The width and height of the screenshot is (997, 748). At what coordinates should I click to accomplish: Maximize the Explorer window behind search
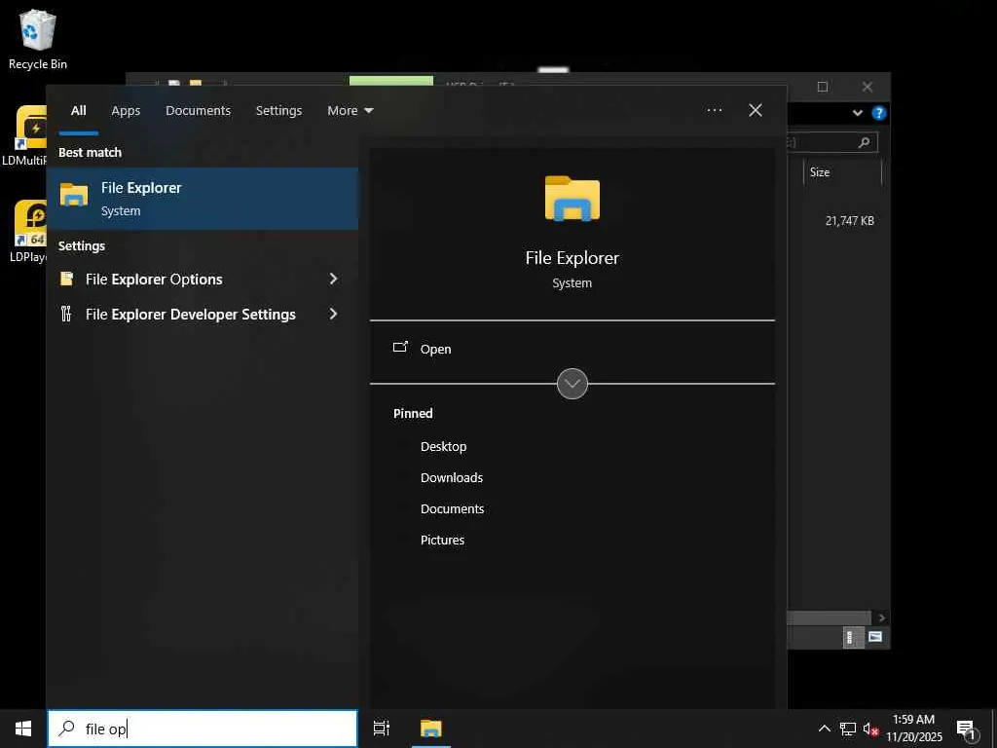click(822, 87)
